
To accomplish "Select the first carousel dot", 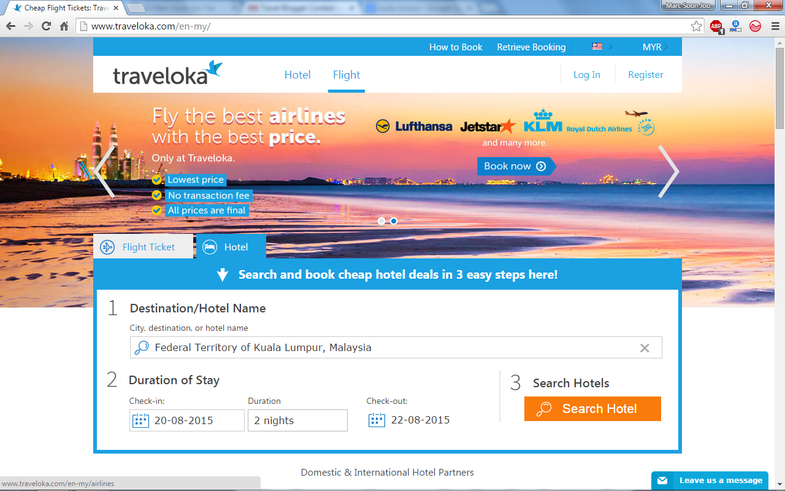I will 381,221.
